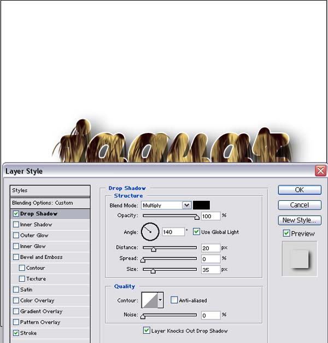Screen dimensions: 328x343
Task: Enable the Texture sub-effect checkbox
Action: [22, 278]
